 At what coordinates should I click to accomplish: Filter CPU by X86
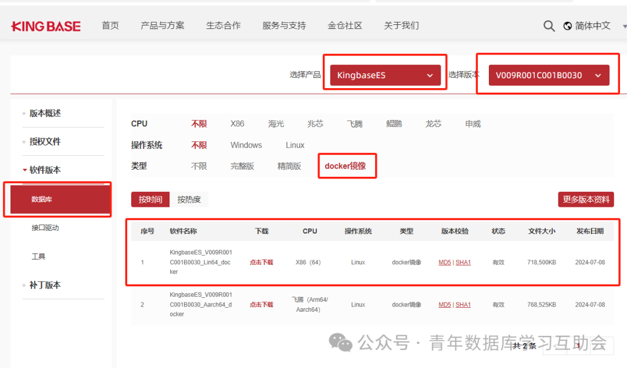pyautogui.click(x=237, y=124)
